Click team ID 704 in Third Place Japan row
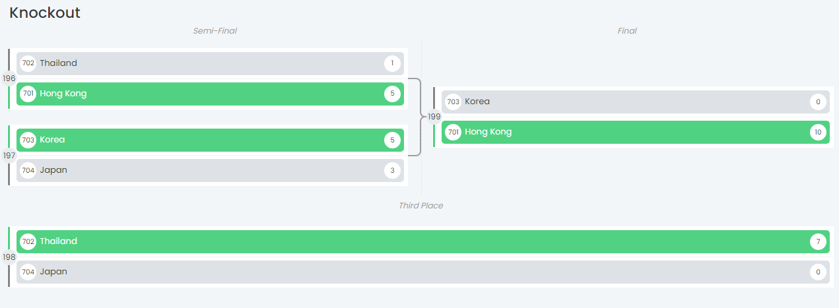The image size is (839, 308). [28, 272]
